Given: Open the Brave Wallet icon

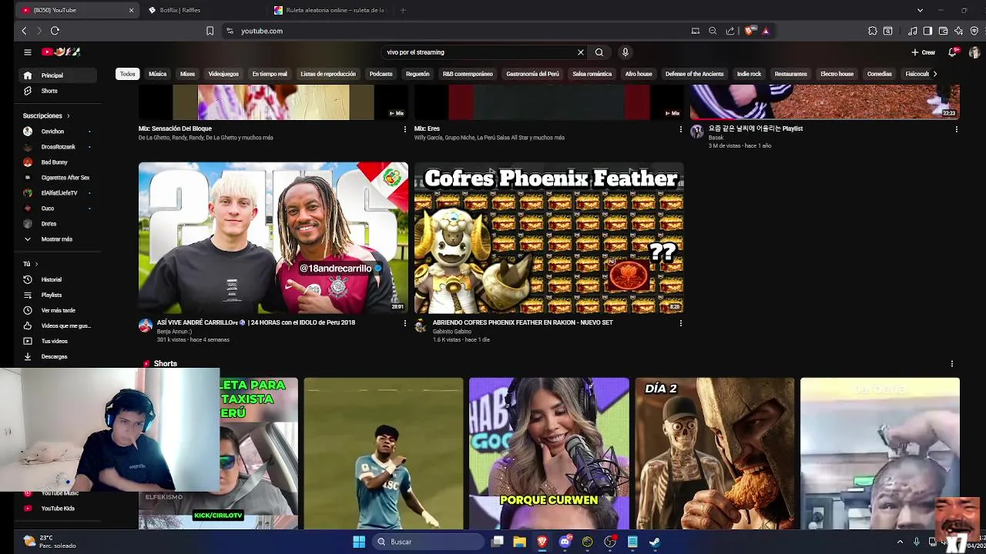Looking at the screenshot, I should coord(943,31).
